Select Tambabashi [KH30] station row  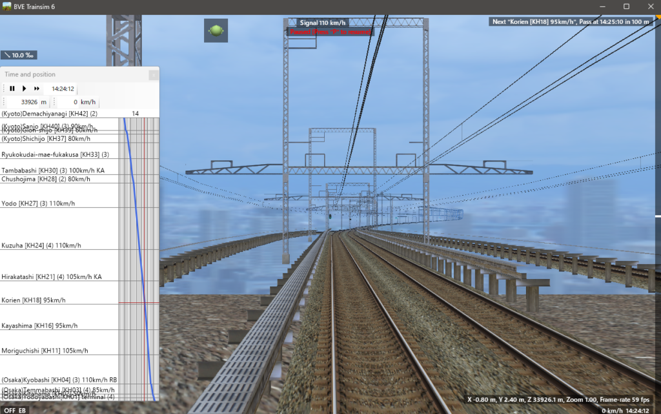(x=53, y=170)
